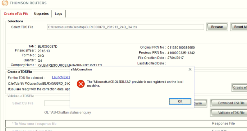Click Original PRN No 011330100389650
This screenshot has height=131, width=247.
[x=181, y=48]
